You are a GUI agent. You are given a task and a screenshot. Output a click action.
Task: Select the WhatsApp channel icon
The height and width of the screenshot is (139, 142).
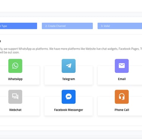[x=15, y=66]
